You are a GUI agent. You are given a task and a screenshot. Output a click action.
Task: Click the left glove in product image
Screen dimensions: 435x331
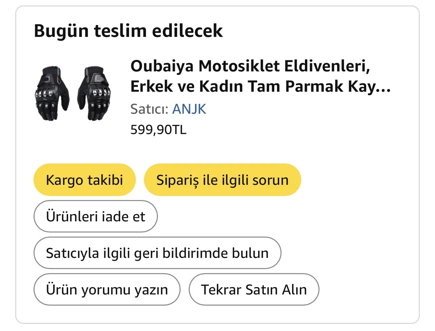pyautogui.click(x=52, y=94)
